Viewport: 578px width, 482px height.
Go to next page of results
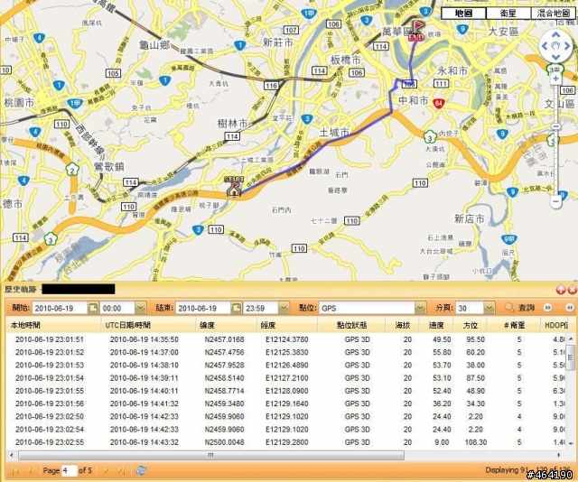click(x=106, y=470)
